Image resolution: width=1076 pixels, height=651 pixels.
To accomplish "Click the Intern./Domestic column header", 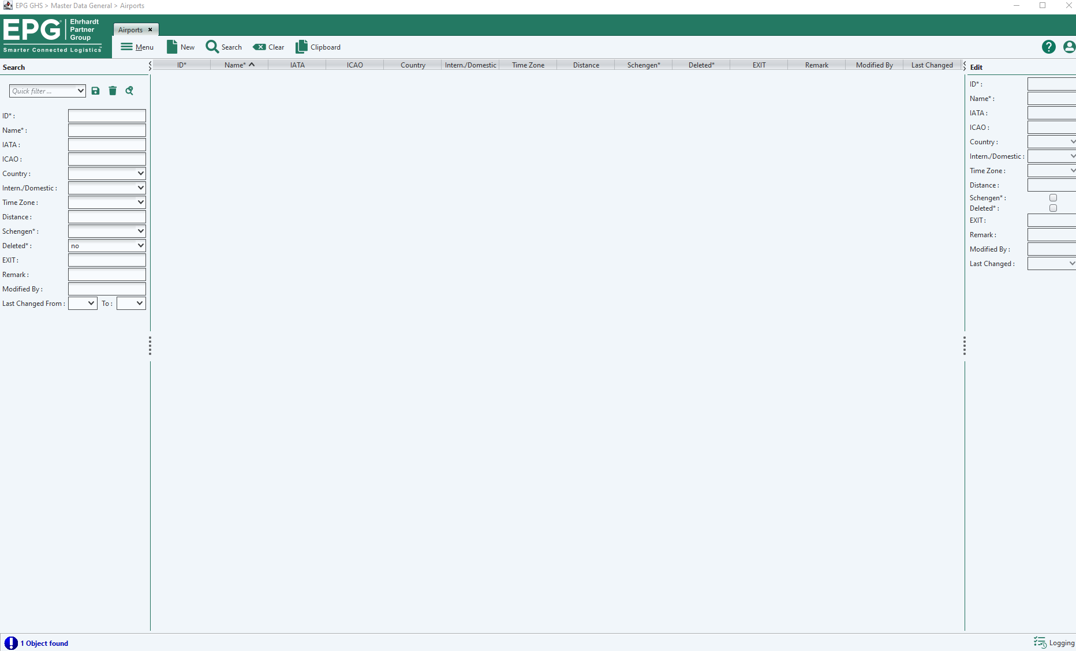I will pyautogui.click(x=470, y=65).
